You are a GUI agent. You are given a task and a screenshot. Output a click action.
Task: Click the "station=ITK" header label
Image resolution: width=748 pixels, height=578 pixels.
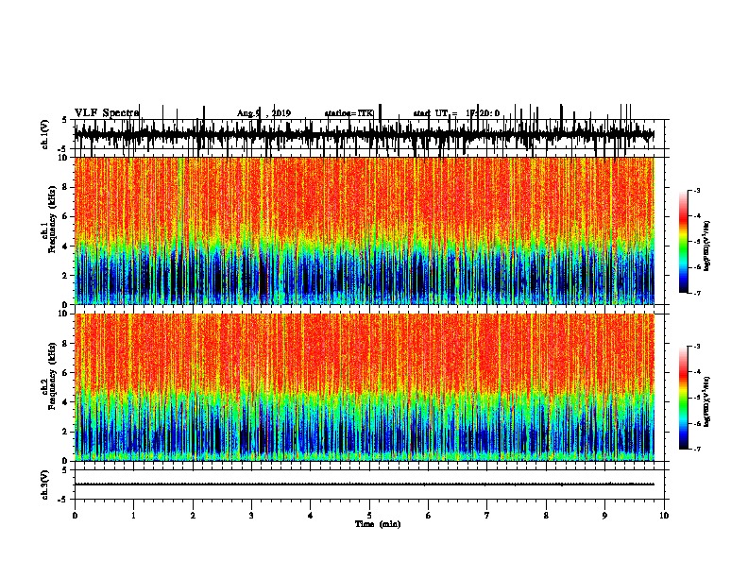click(348, 113)
